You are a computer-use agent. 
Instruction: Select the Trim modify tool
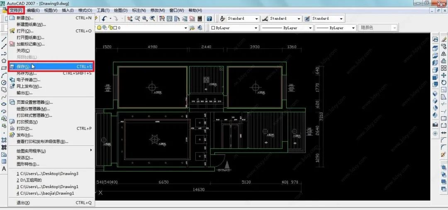pyautogui.click(x=444, y=104)
